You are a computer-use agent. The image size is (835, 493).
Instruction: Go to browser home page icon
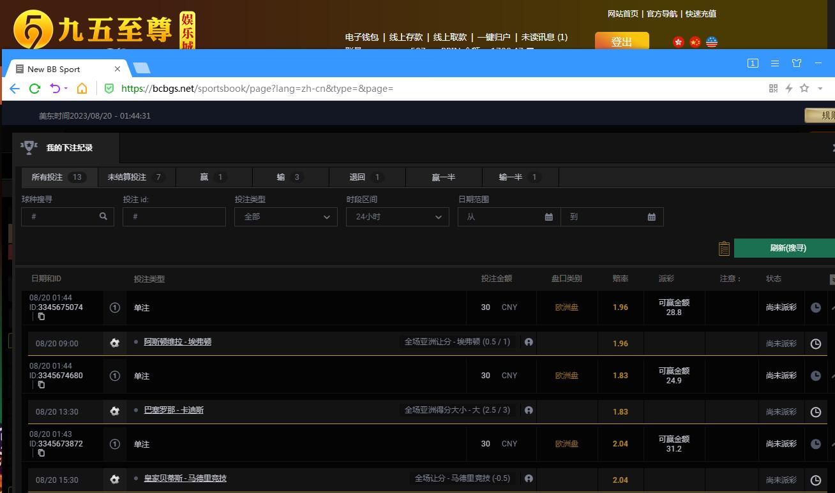(x=82, y=89)
